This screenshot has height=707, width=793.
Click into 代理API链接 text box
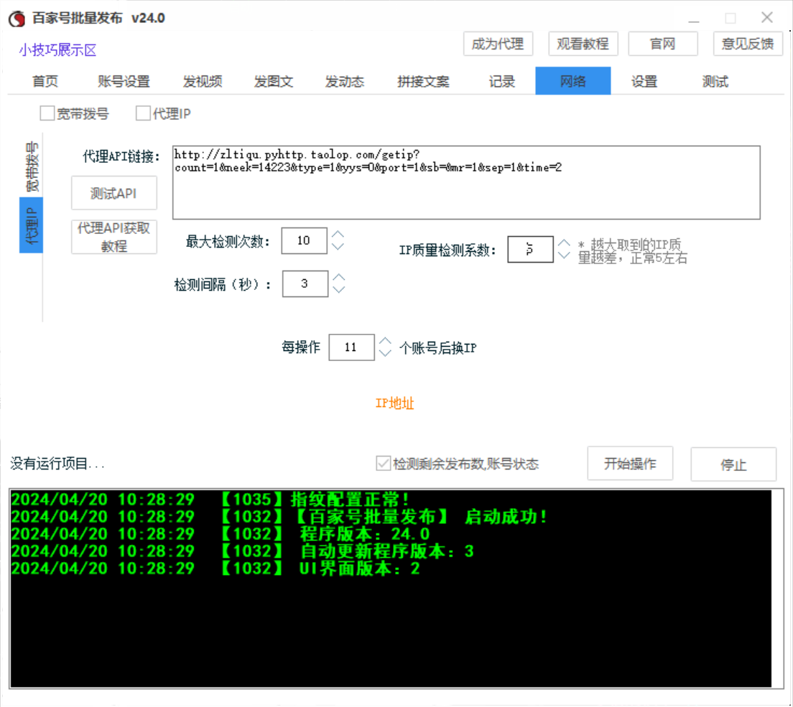click(466, 183)
